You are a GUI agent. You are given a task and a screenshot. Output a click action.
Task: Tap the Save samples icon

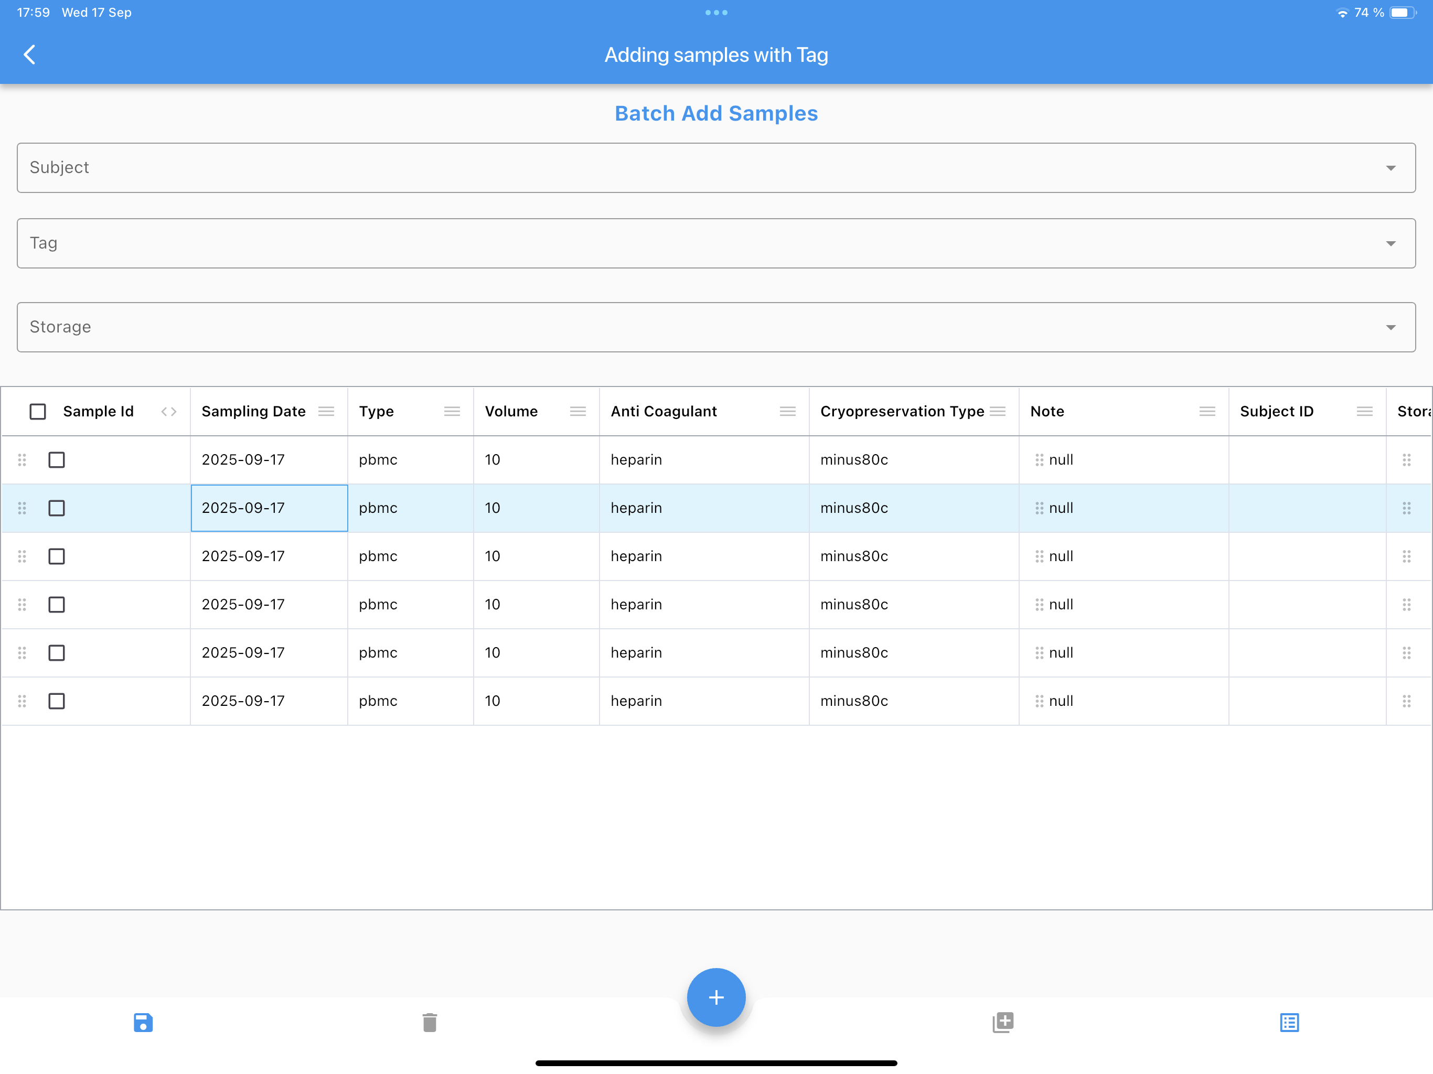click(x=143, y=1022)
